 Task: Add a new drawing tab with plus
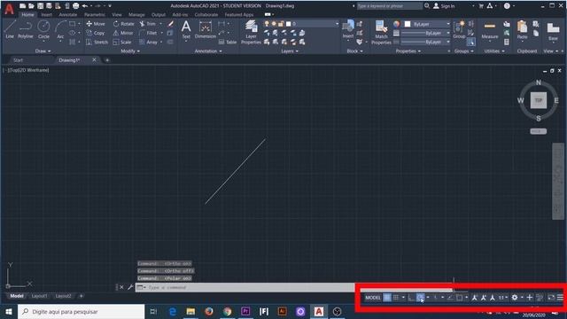click(107, 60)
